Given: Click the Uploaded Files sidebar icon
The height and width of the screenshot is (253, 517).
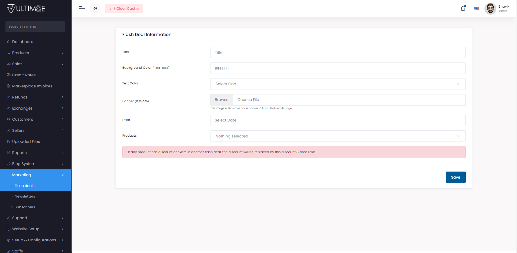Looking at the screenshot, I should click(x=9, y=142).
